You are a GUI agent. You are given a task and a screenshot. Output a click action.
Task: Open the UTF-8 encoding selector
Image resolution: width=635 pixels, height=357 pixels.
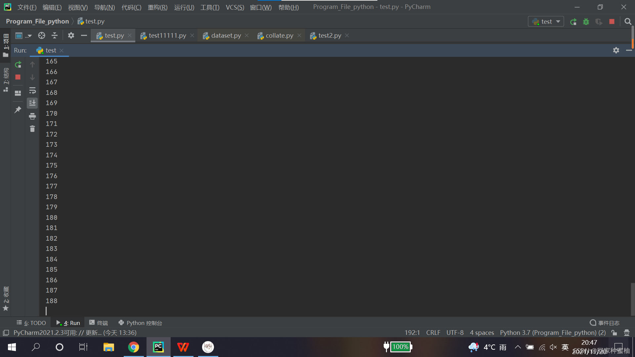[455, 333]
